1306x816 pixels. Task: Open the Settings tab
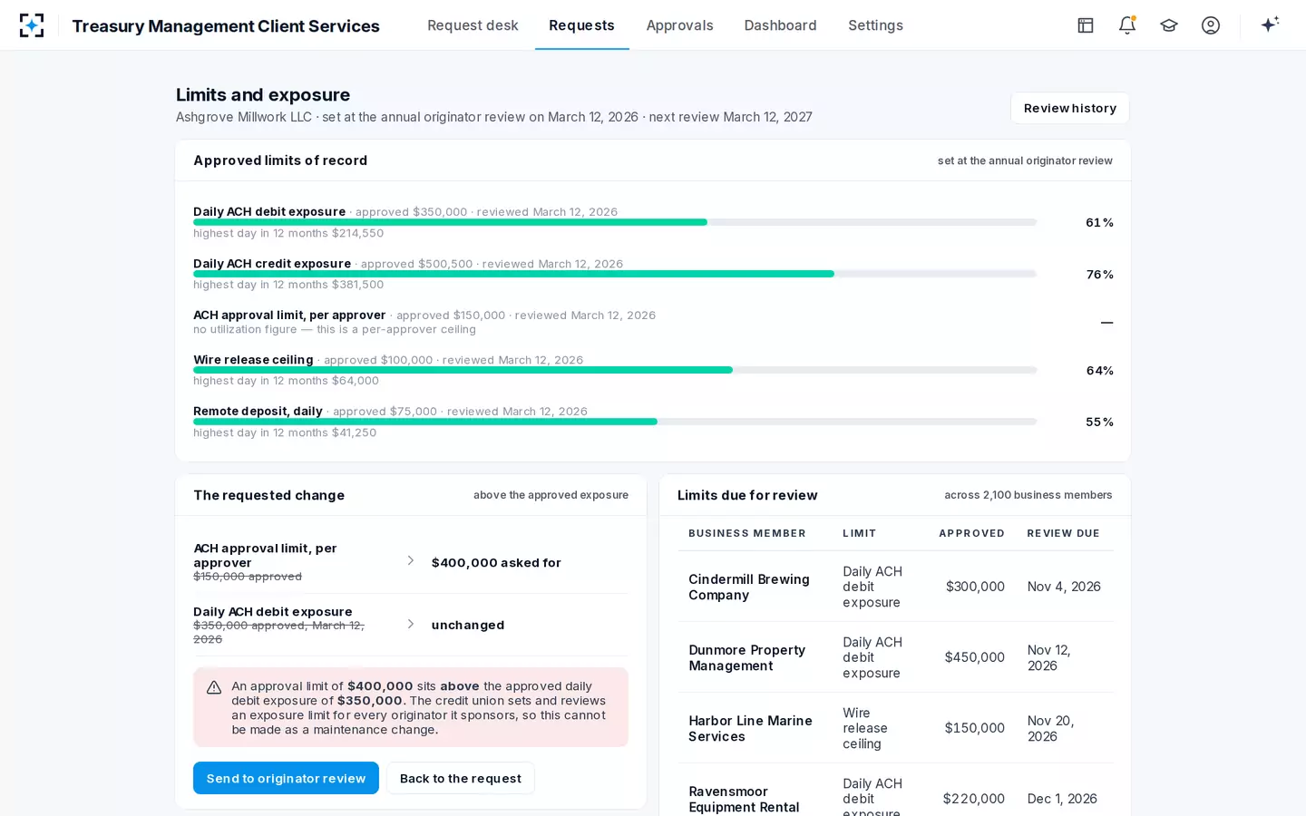click(x=875, y=25)
